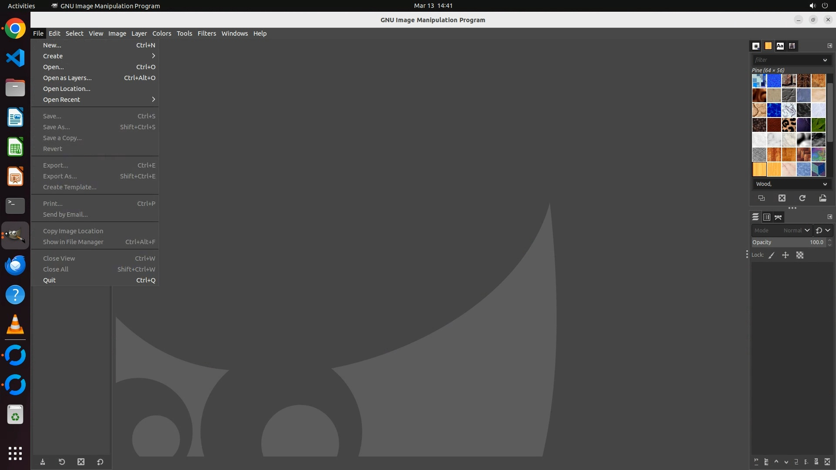The height and width of the screenshot is (470, 836).
Task: Click the Duplicate pattern icon
Action: coord(761,198)
